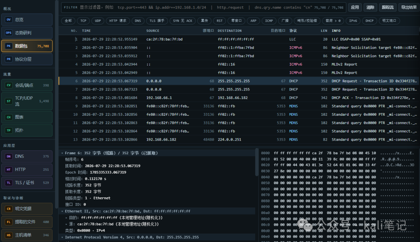Viewport: 420px width, 242px height.
Task: Expand the 目的 ff:ff:ff:ff:ff:ff row
Action: (x=66, y=218)
